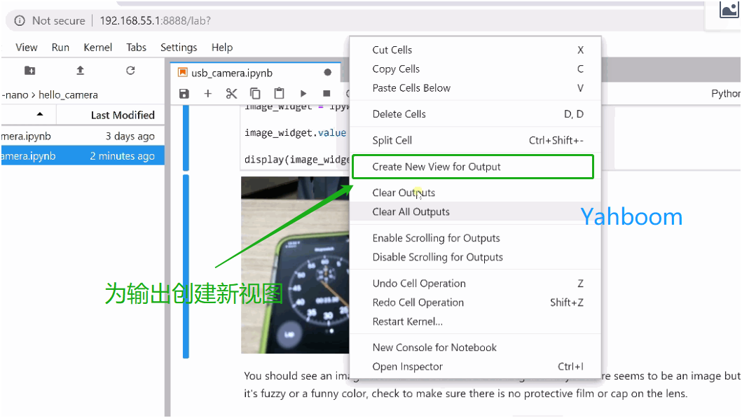
Task: Choose Paste Cells Below
Action: tap(476, 88)
